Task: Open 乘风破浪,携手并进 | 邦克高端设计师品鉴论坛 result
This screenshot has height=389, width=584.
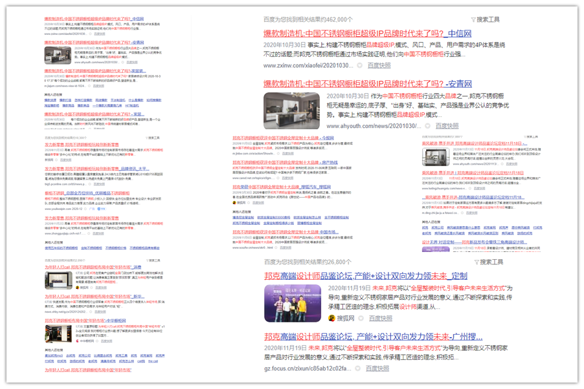Action: point(473,173)
